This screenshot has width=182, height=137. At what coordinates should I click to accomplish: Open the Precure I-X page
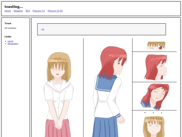tap(39, 11)
